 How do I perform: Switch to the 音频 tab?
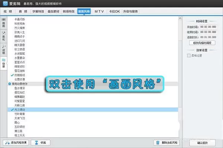tap(23, 11)
